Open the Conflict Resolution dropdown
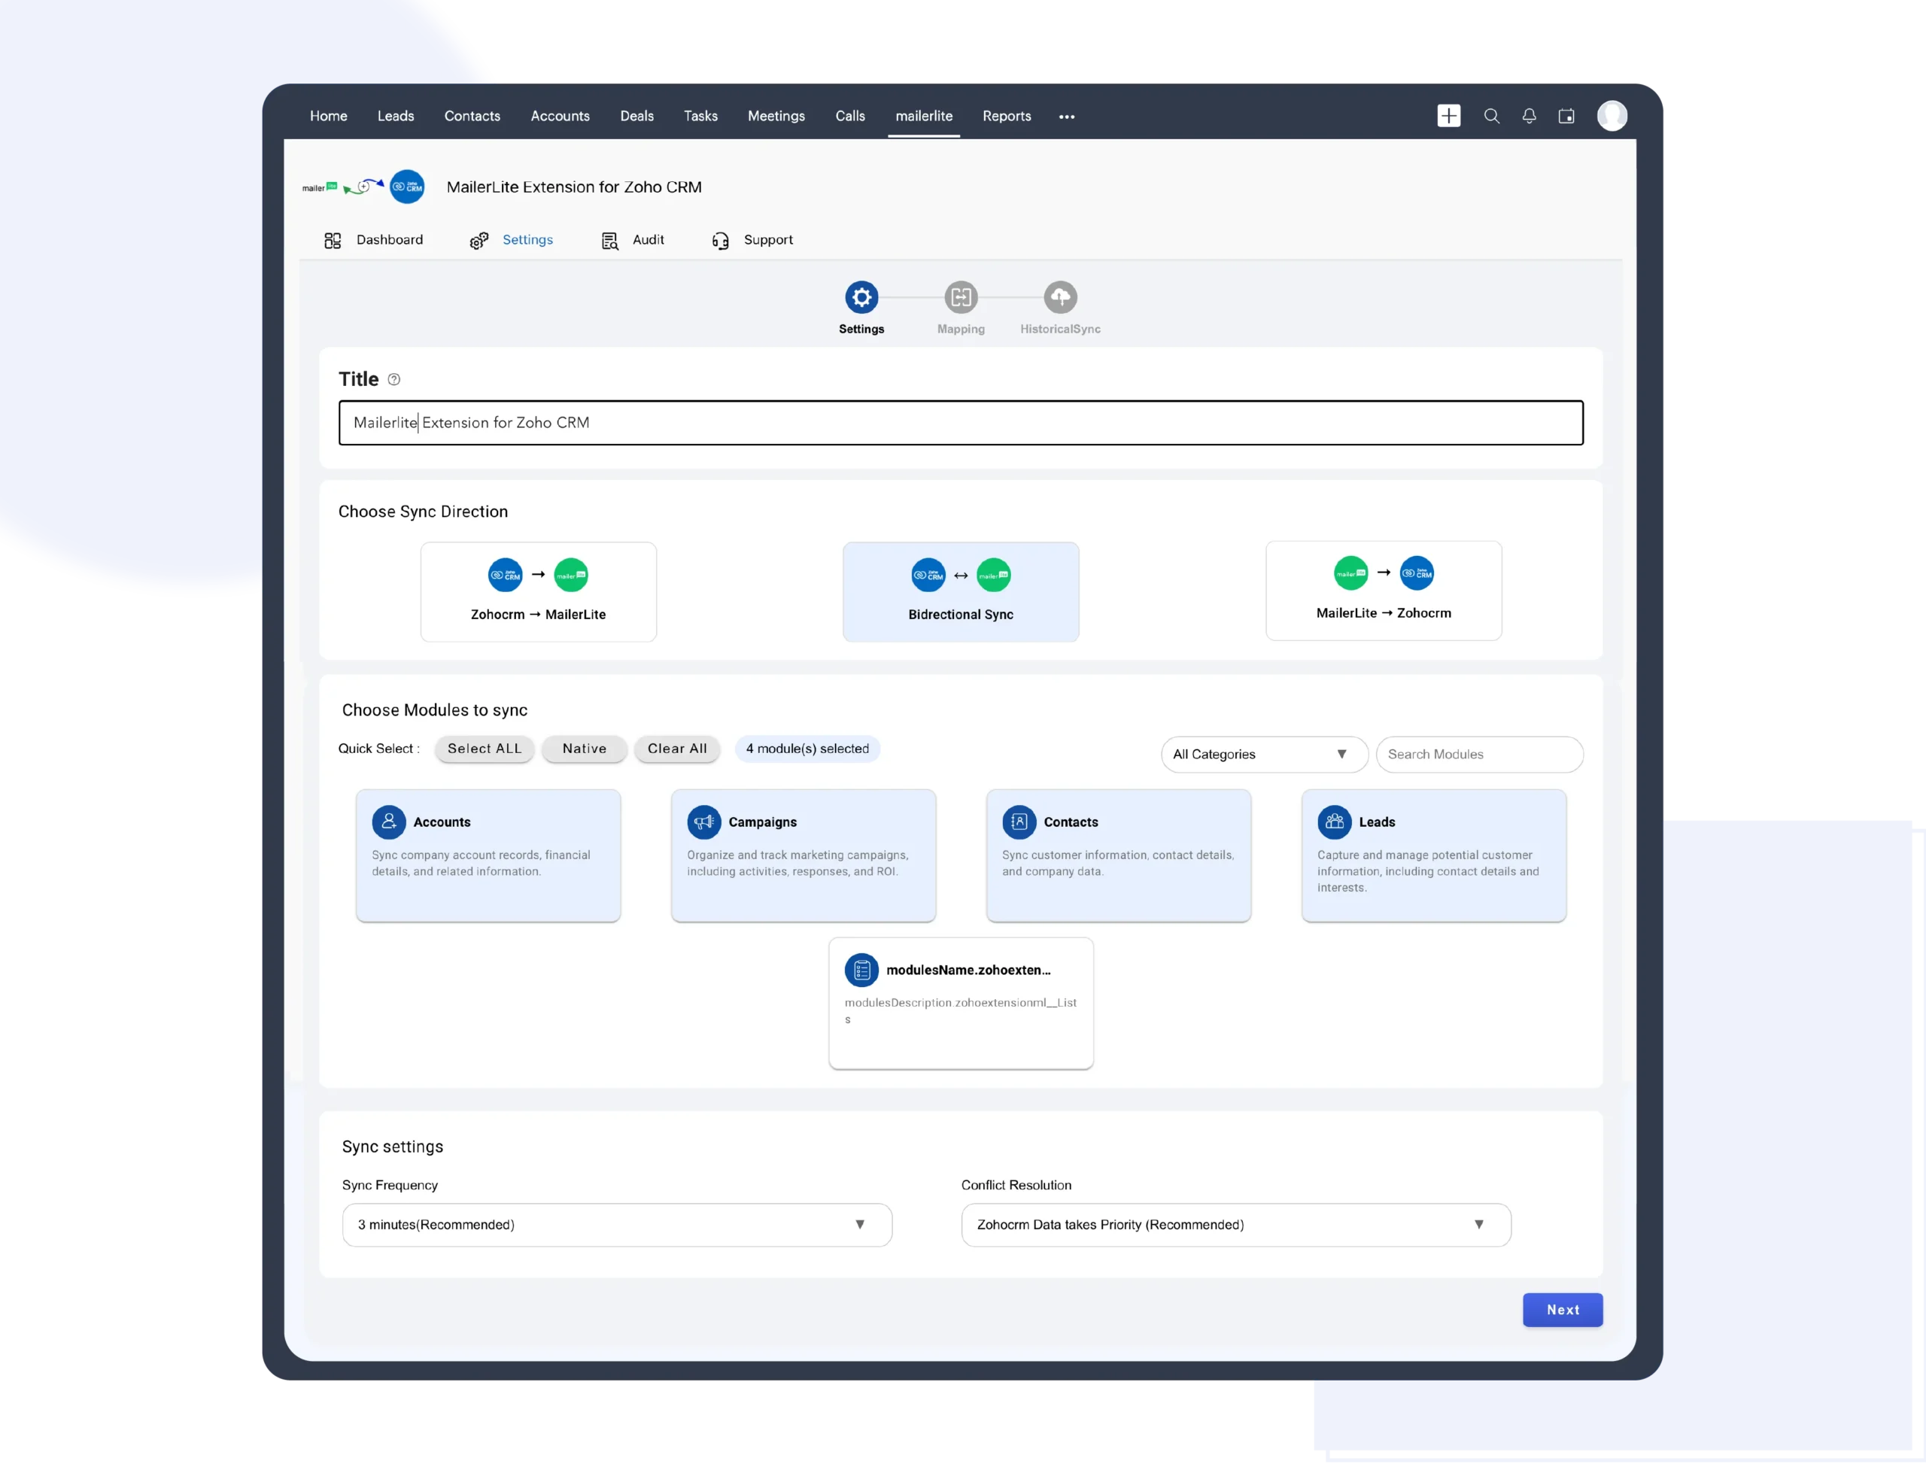This screenshot has width=1926, height=1464. pyautogui.click(x=1236, y=1224)
